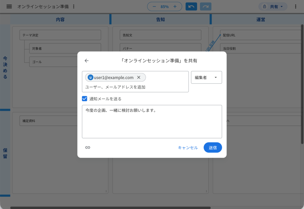Open the 編集者 permission dropdown
Screen dimensions: 304x209
tap(206, 77)
